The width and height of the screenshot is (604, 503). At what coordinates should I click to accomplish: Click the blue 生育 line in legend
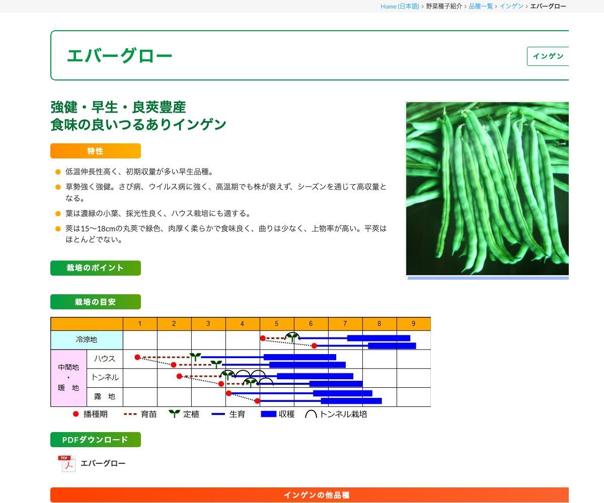click(218, 414)
